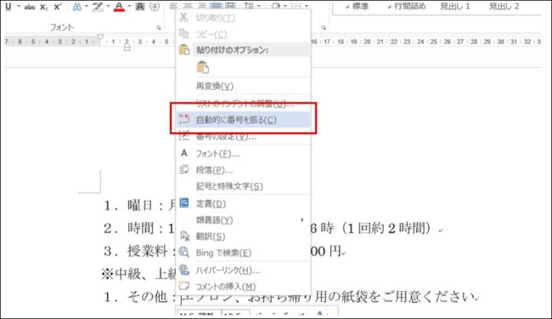Open Font group dialog launcher

[159, 27]
